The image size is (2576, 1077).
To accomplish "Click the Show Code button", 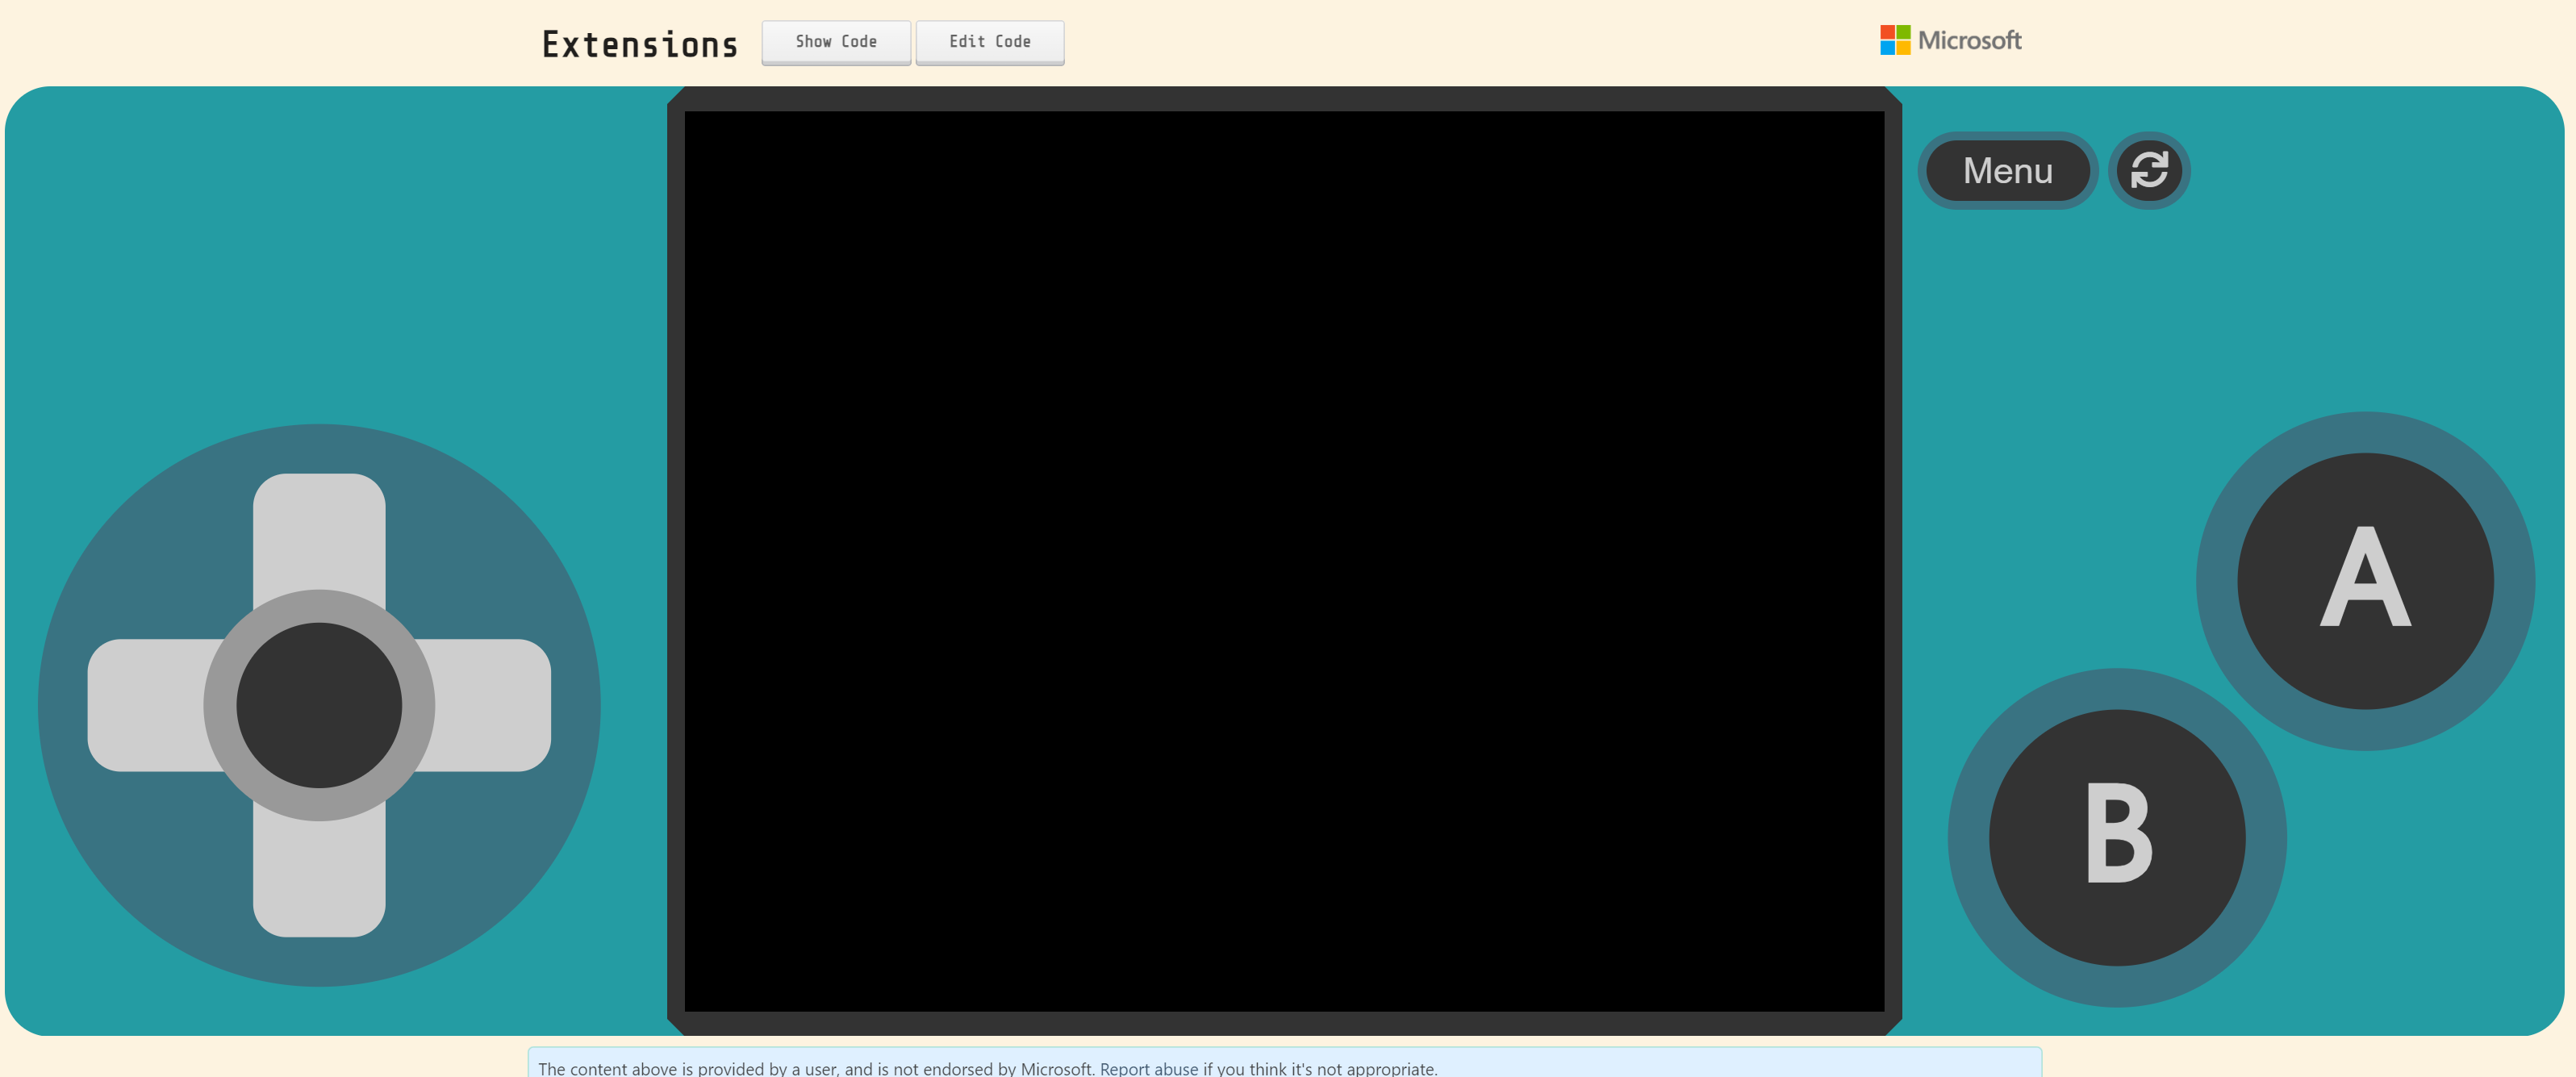I will pyautogui.click(x=835, y=42).
